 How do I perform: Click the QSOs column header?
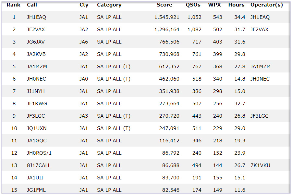click(193, 5)
